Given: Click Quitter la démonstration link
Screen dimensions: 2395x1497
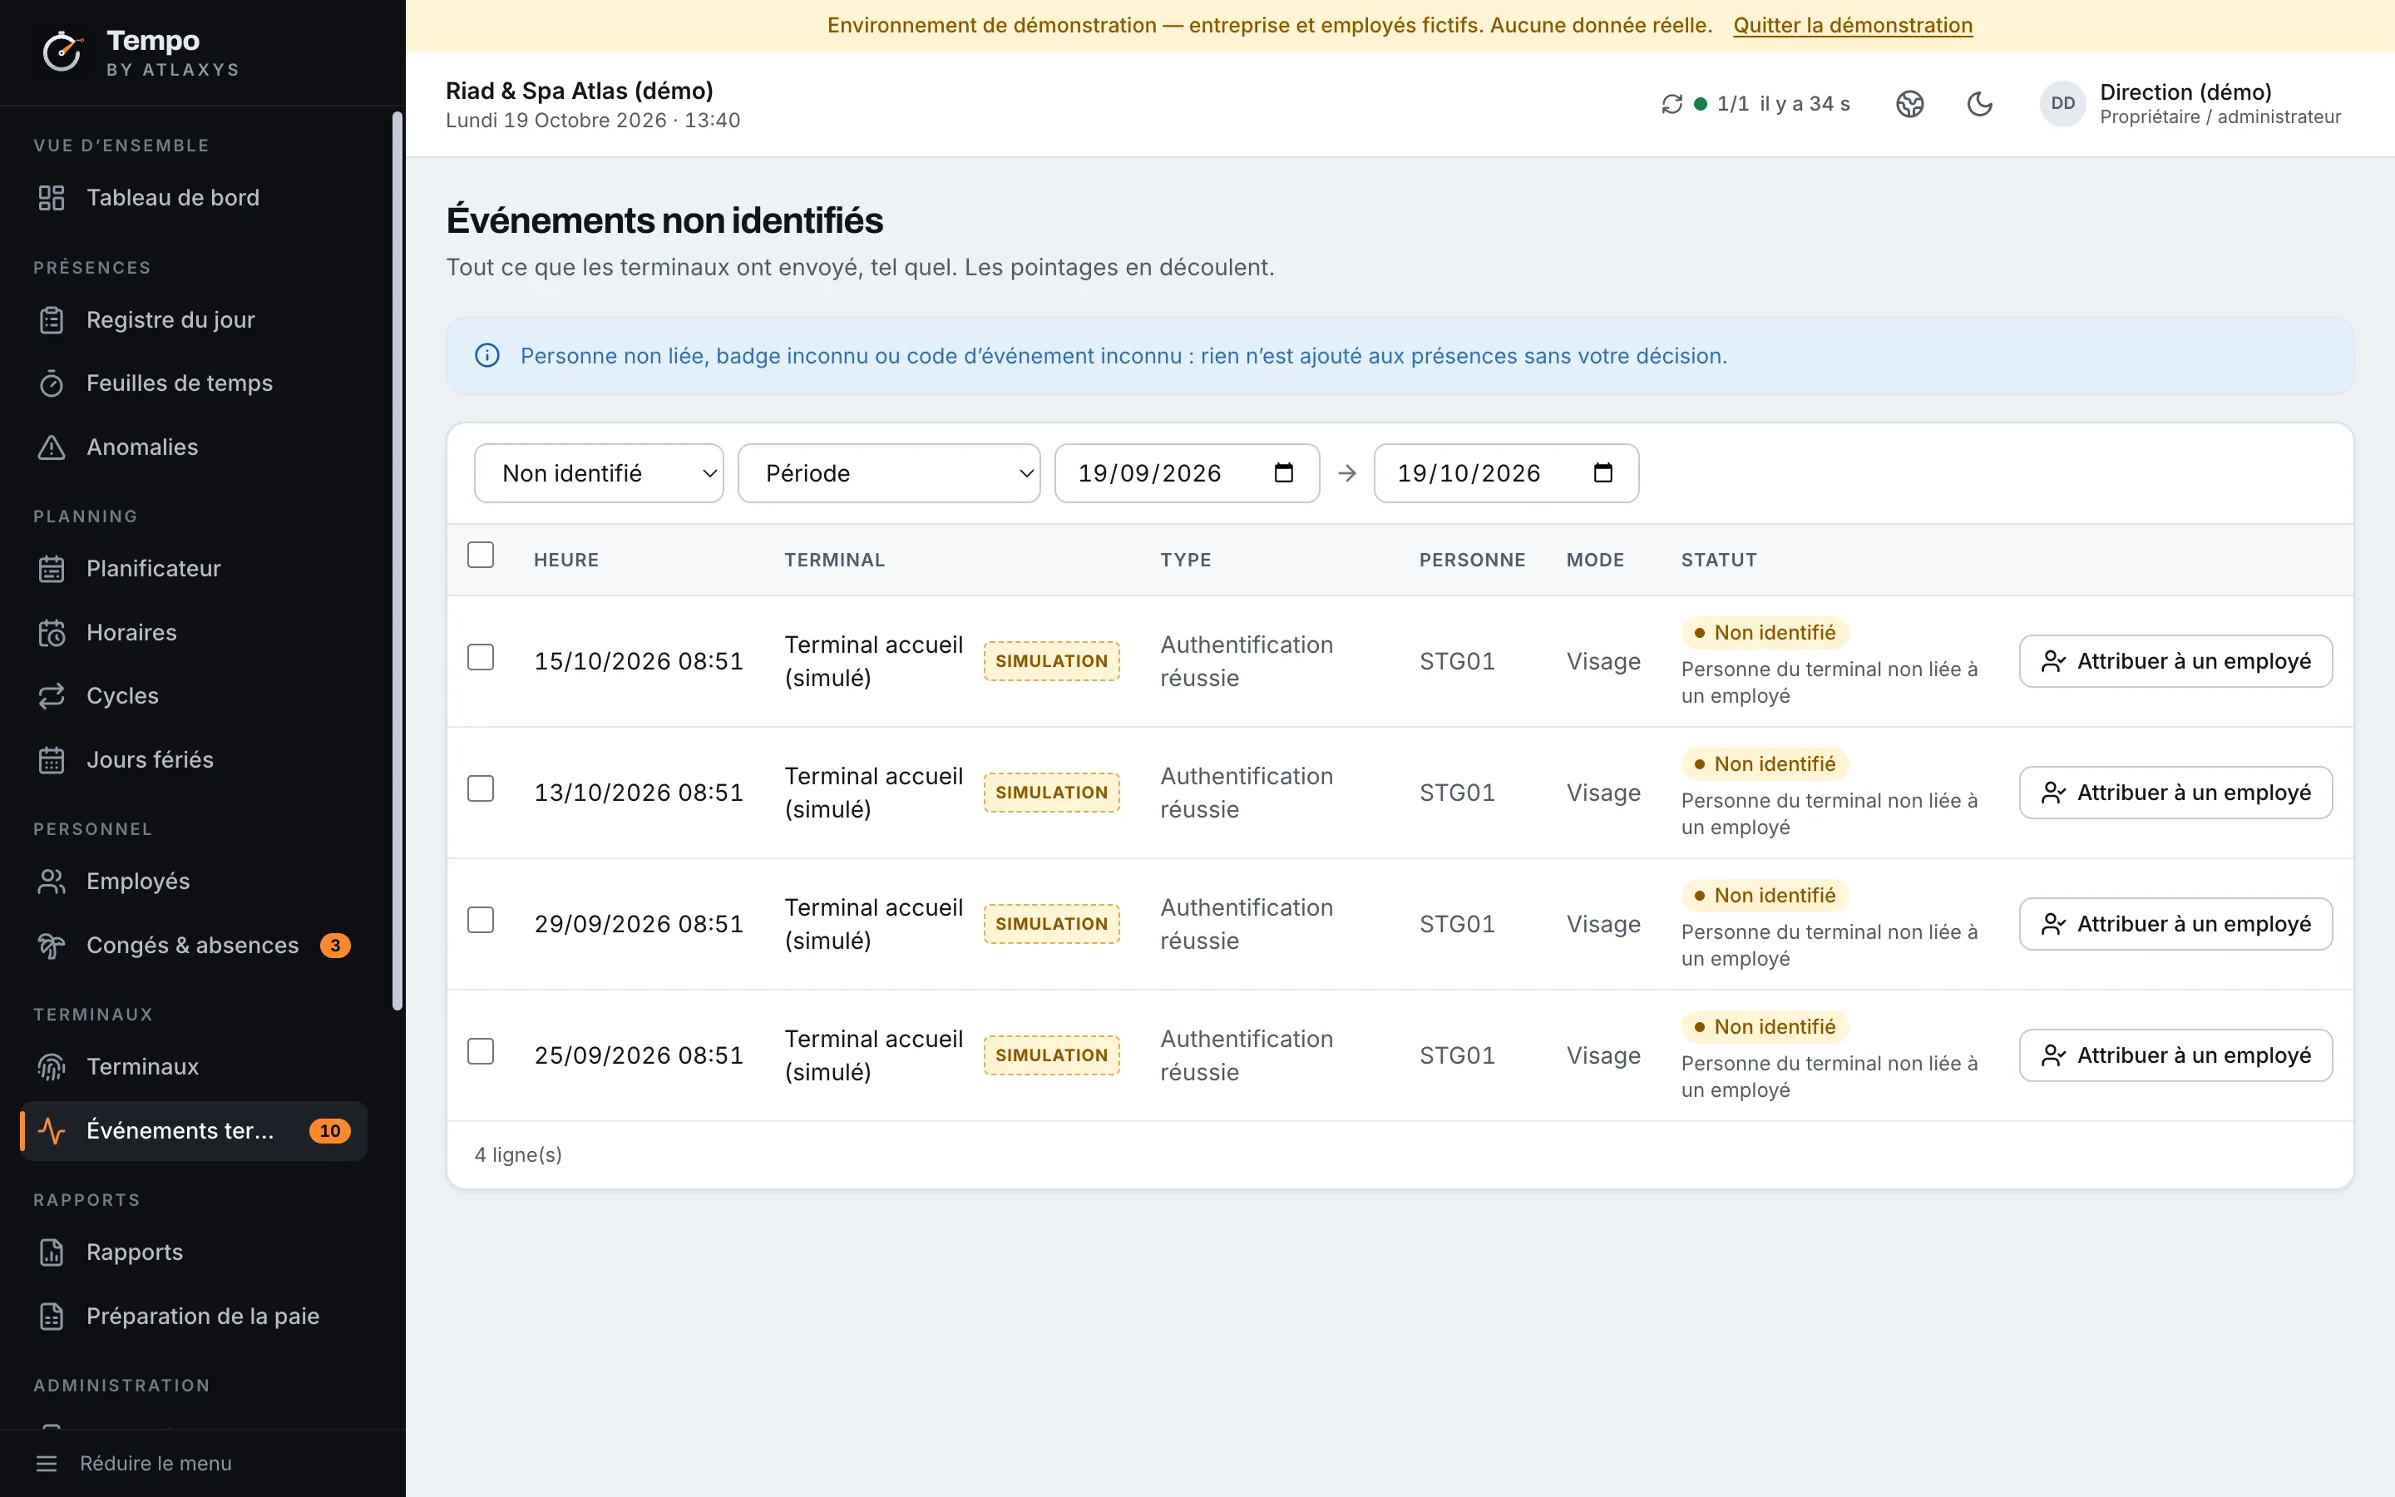Looking at the screenshot, I should pos(1853,25).
